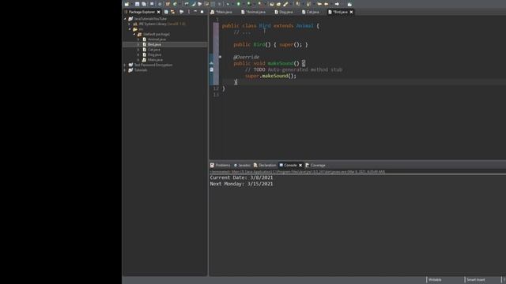Open the Coverage view tab
The width and height of the screenshot is (506, 284).
coord(315,165)
